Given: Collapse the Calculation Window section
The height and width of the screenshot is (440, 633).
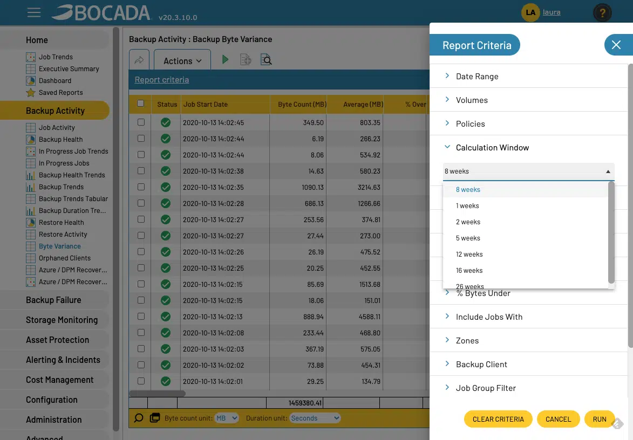Looking at the screenshot, I should tap(529, 148).
